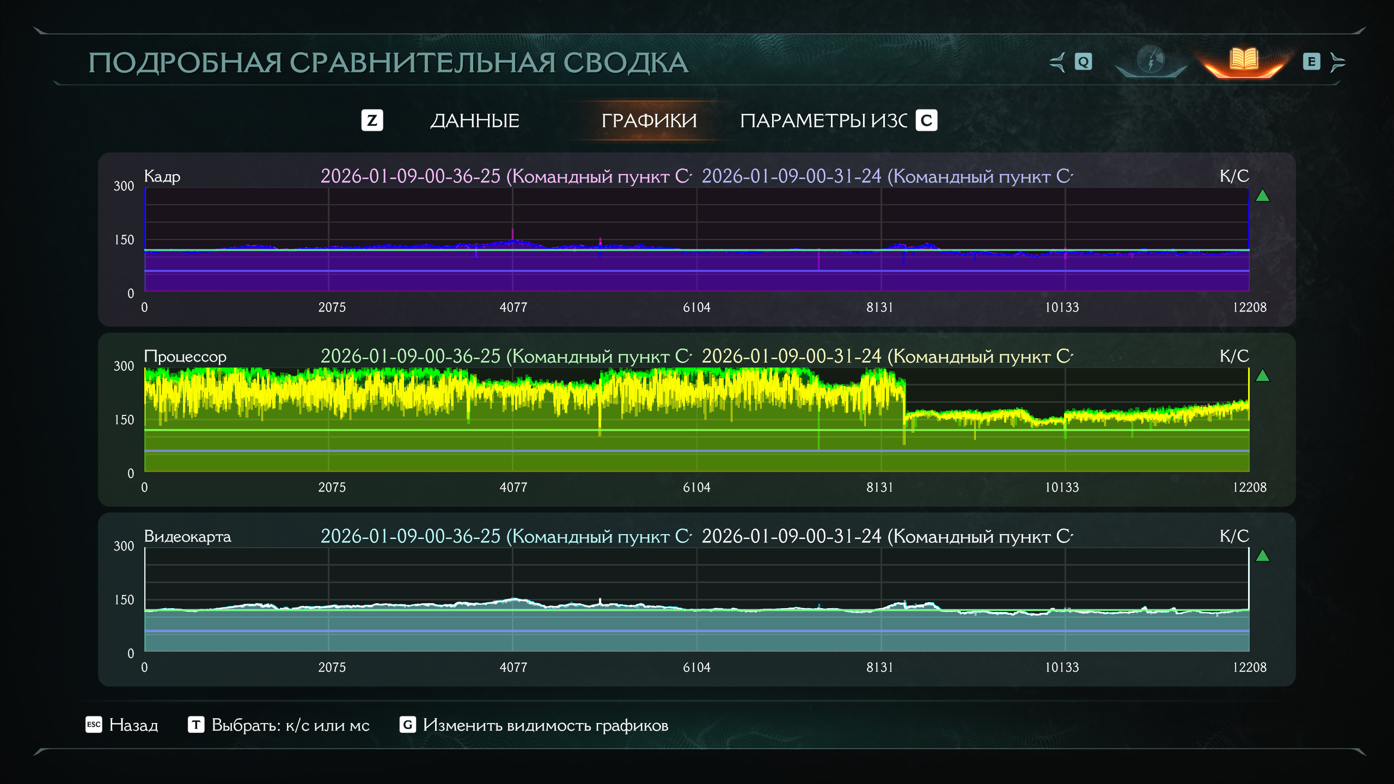Toggle Изменить видимость графиков
1394x784 pixels.
[x=545, y=725]
